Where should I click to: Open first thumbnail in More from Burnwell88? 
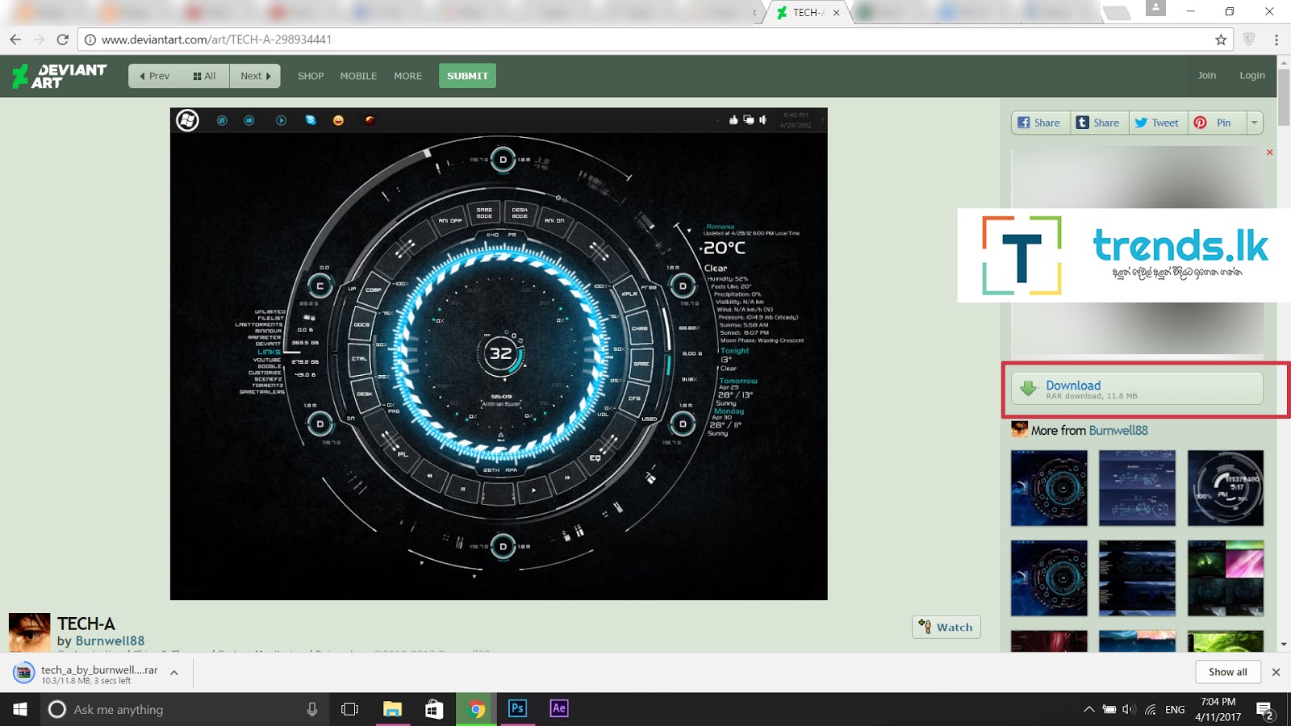(1049, 488)
